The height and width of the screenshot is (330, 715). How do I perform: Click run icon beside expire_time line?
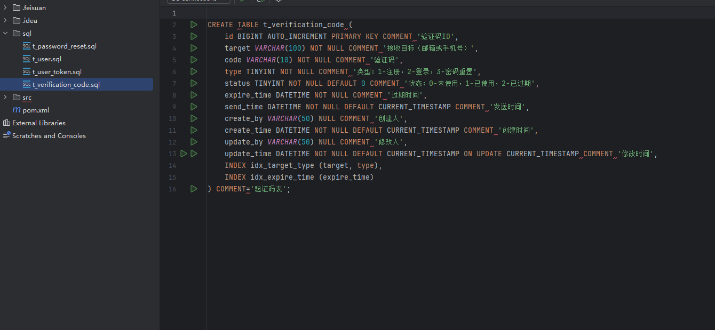tap(194, 95)
